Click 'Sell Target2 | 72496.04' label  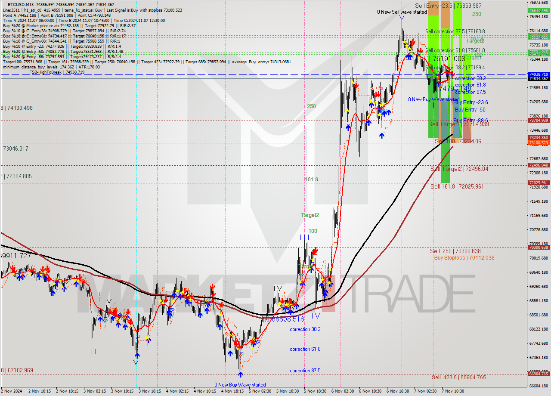coord(459,169)
